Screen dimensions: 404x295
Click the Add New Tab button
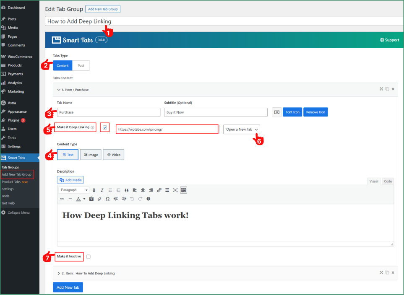point(68,287)
